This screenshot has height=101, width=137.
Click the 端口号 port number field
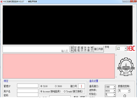[81, 86]
